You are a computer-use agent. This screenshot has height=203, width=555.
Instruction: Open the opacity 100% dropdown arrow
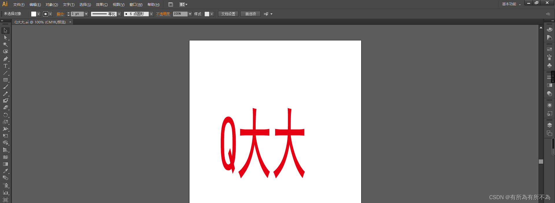[190, 14]
